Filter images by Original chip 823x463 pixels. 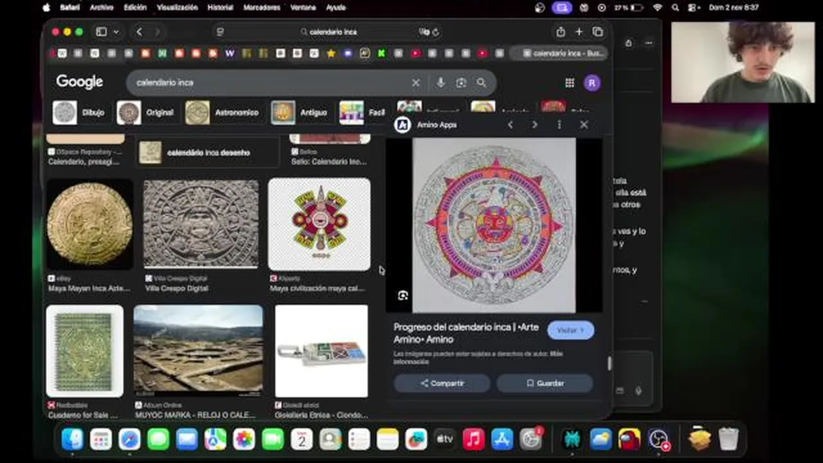pyautogui.click(x=145, y=112)
